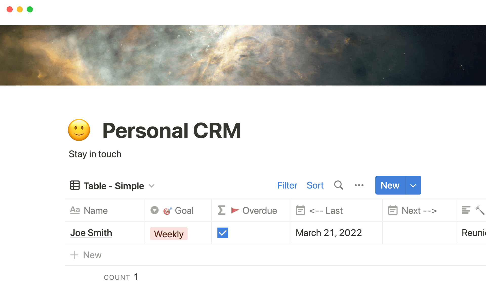This screenshot has width=486, height=303.
Task: Click the March 21, 2022 date cell
Action: tap(329, 233)
